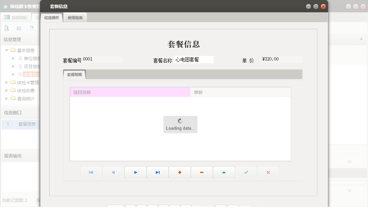Open 套餐信息 from the 信息窗口 list
This screenshot has height=219, width=368.
click(x=27, y=124)
